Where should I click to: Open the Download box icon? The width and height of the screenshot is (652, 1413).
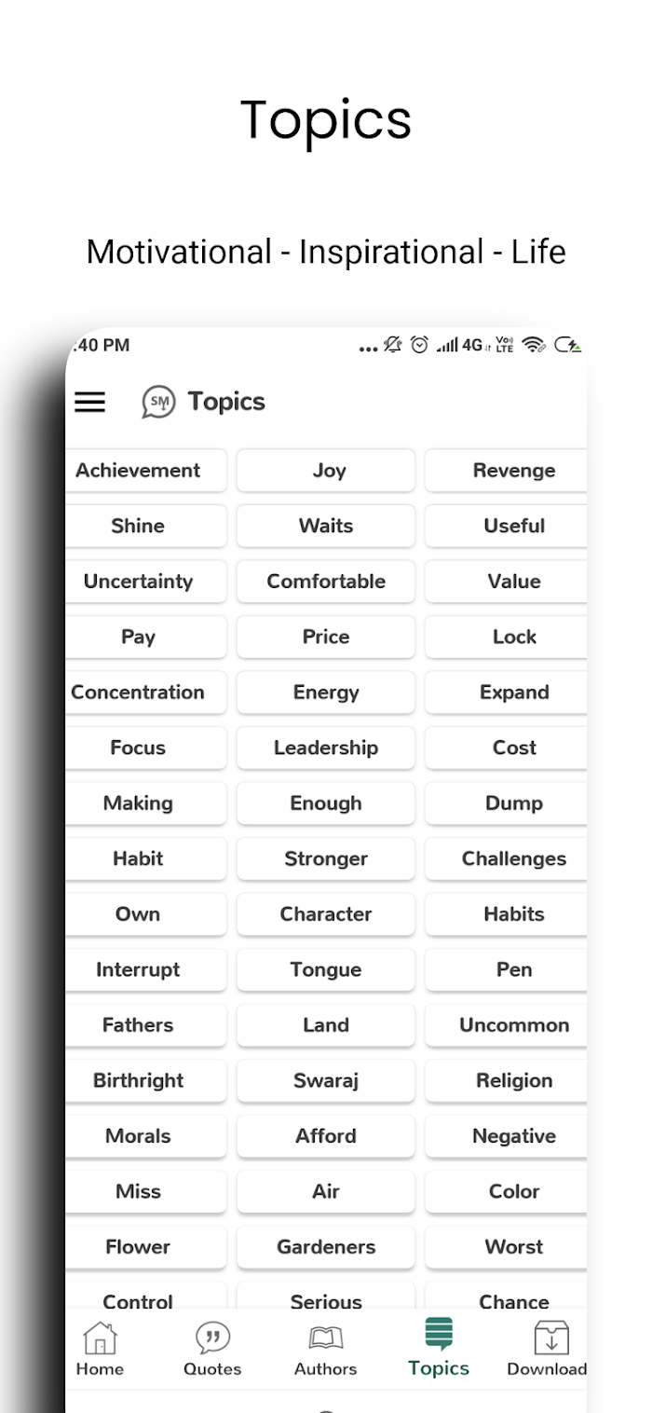click(551, 1338)
